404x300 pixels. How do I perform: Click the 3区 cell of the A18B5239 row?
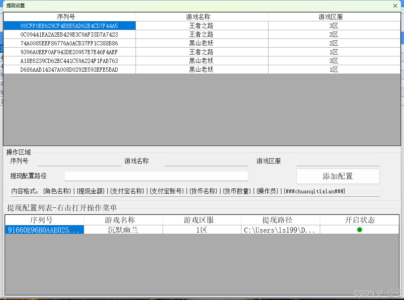[334, 61]
